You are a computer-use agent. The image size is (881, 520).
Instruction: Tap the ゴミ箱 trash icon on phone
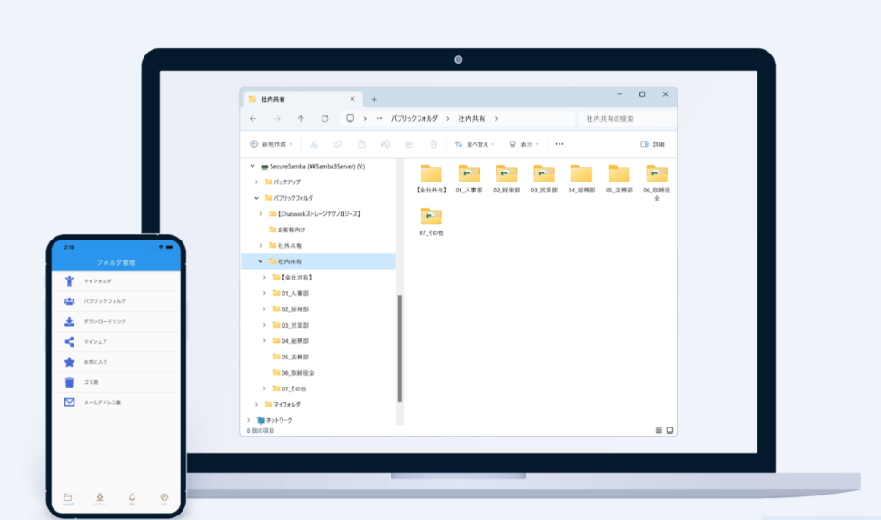click(x=69, y=381)
